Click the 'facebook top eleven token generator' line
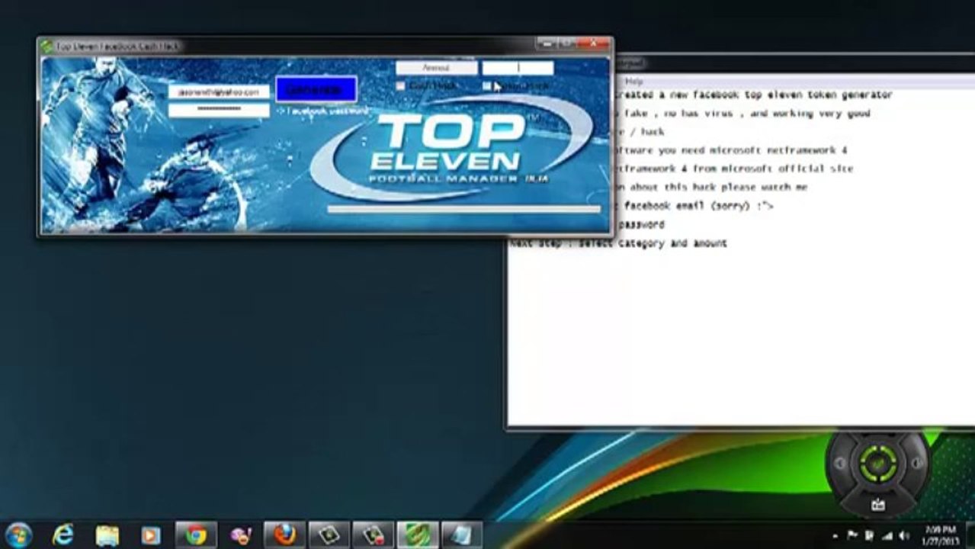This screenshot has height=549, width=975. [x=755, y=95]
